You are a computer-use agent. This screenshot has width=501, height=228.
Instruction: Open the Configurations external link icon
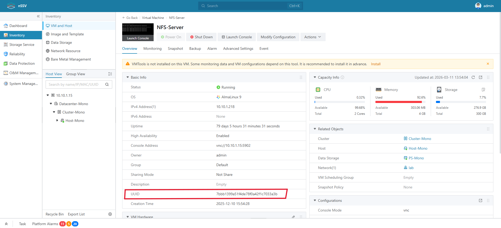[x=481, y=200]
